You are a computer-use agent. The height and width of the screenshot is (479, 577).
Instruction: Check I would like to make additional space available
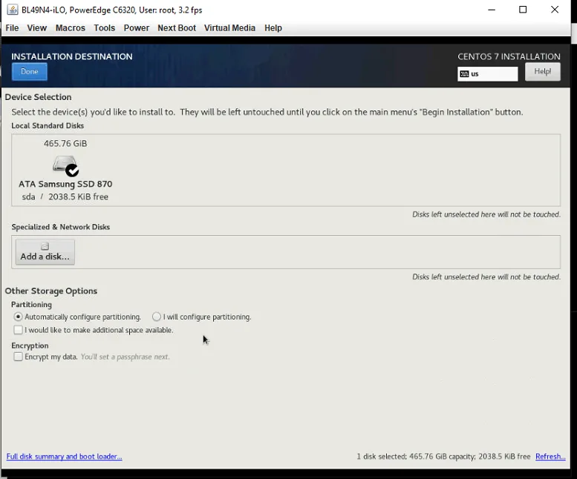click(18, 330)
